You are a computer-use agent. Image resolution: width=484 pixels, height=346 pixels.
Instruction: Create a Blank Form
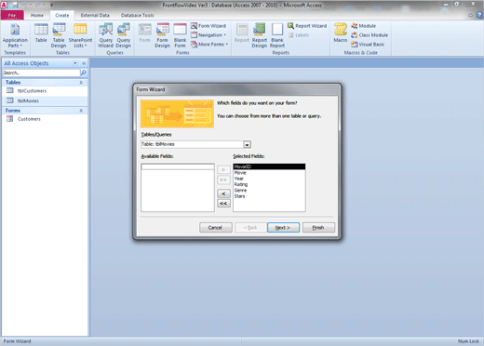coord(180,35)
